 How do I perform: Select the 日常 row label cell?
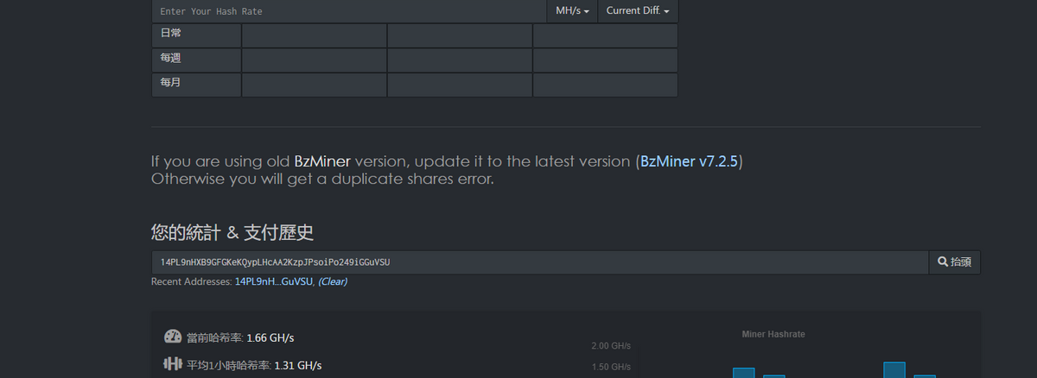pos(196,35)
